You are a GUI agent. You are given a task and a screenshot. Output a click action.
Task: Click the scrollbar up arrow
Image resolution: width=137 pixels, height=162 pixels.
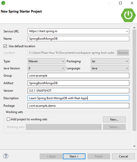tap(134, 28)
